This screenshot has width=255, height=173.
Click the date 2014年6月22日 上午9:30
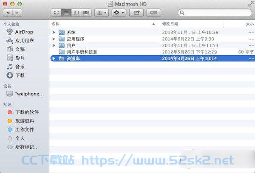click(x=188, y=39)
